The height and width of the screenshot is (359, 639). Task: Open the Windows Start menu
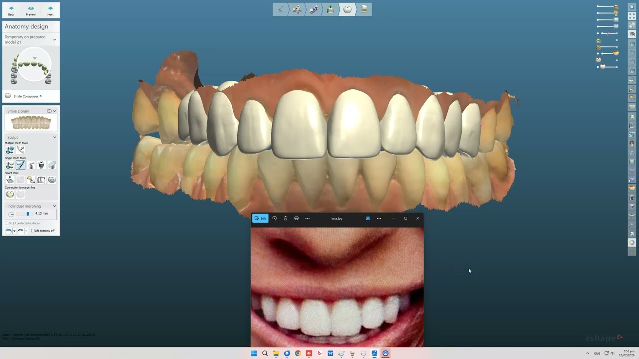254,353
